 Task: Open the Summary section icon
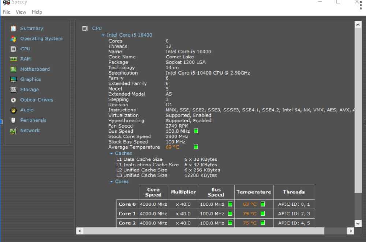click(13, 29)
